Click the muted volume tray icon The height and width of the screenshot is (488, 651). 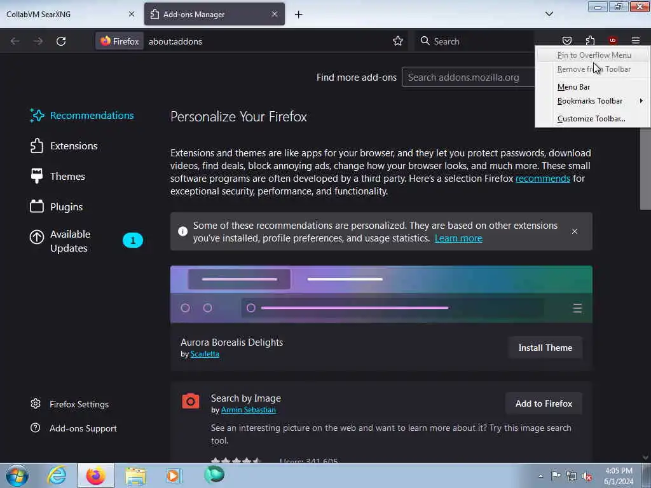coord(587,476)
